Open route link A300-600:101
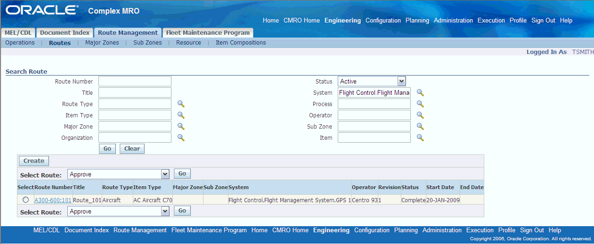The height and width of the screenshot is (244, 594). [x=53, y=200]
